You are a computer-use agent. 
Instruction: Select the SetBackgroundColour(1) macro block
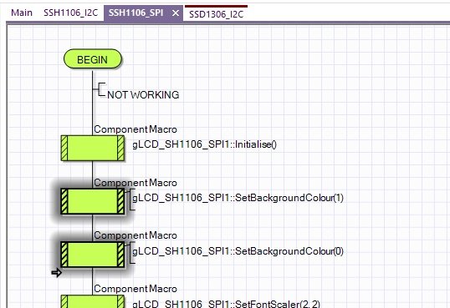(92, 201)
